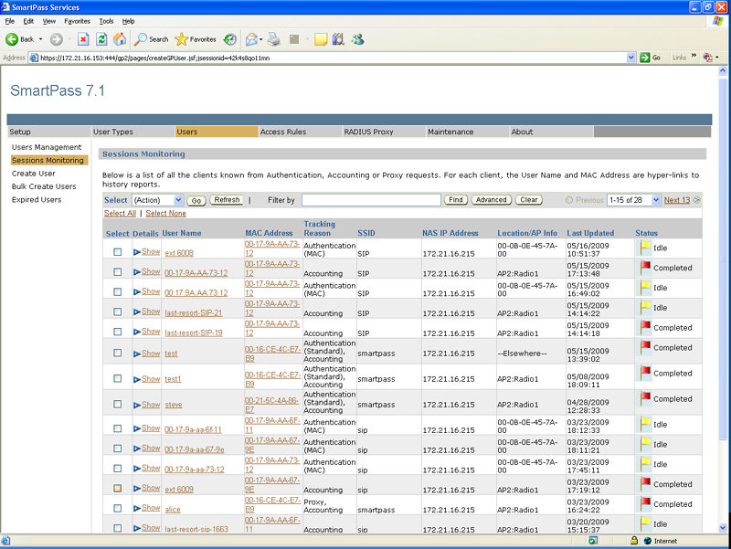The width and height of the screenshot is (731, 549).
Task: Open the Favorites menu in menu bar
Action: pos(77,20)
